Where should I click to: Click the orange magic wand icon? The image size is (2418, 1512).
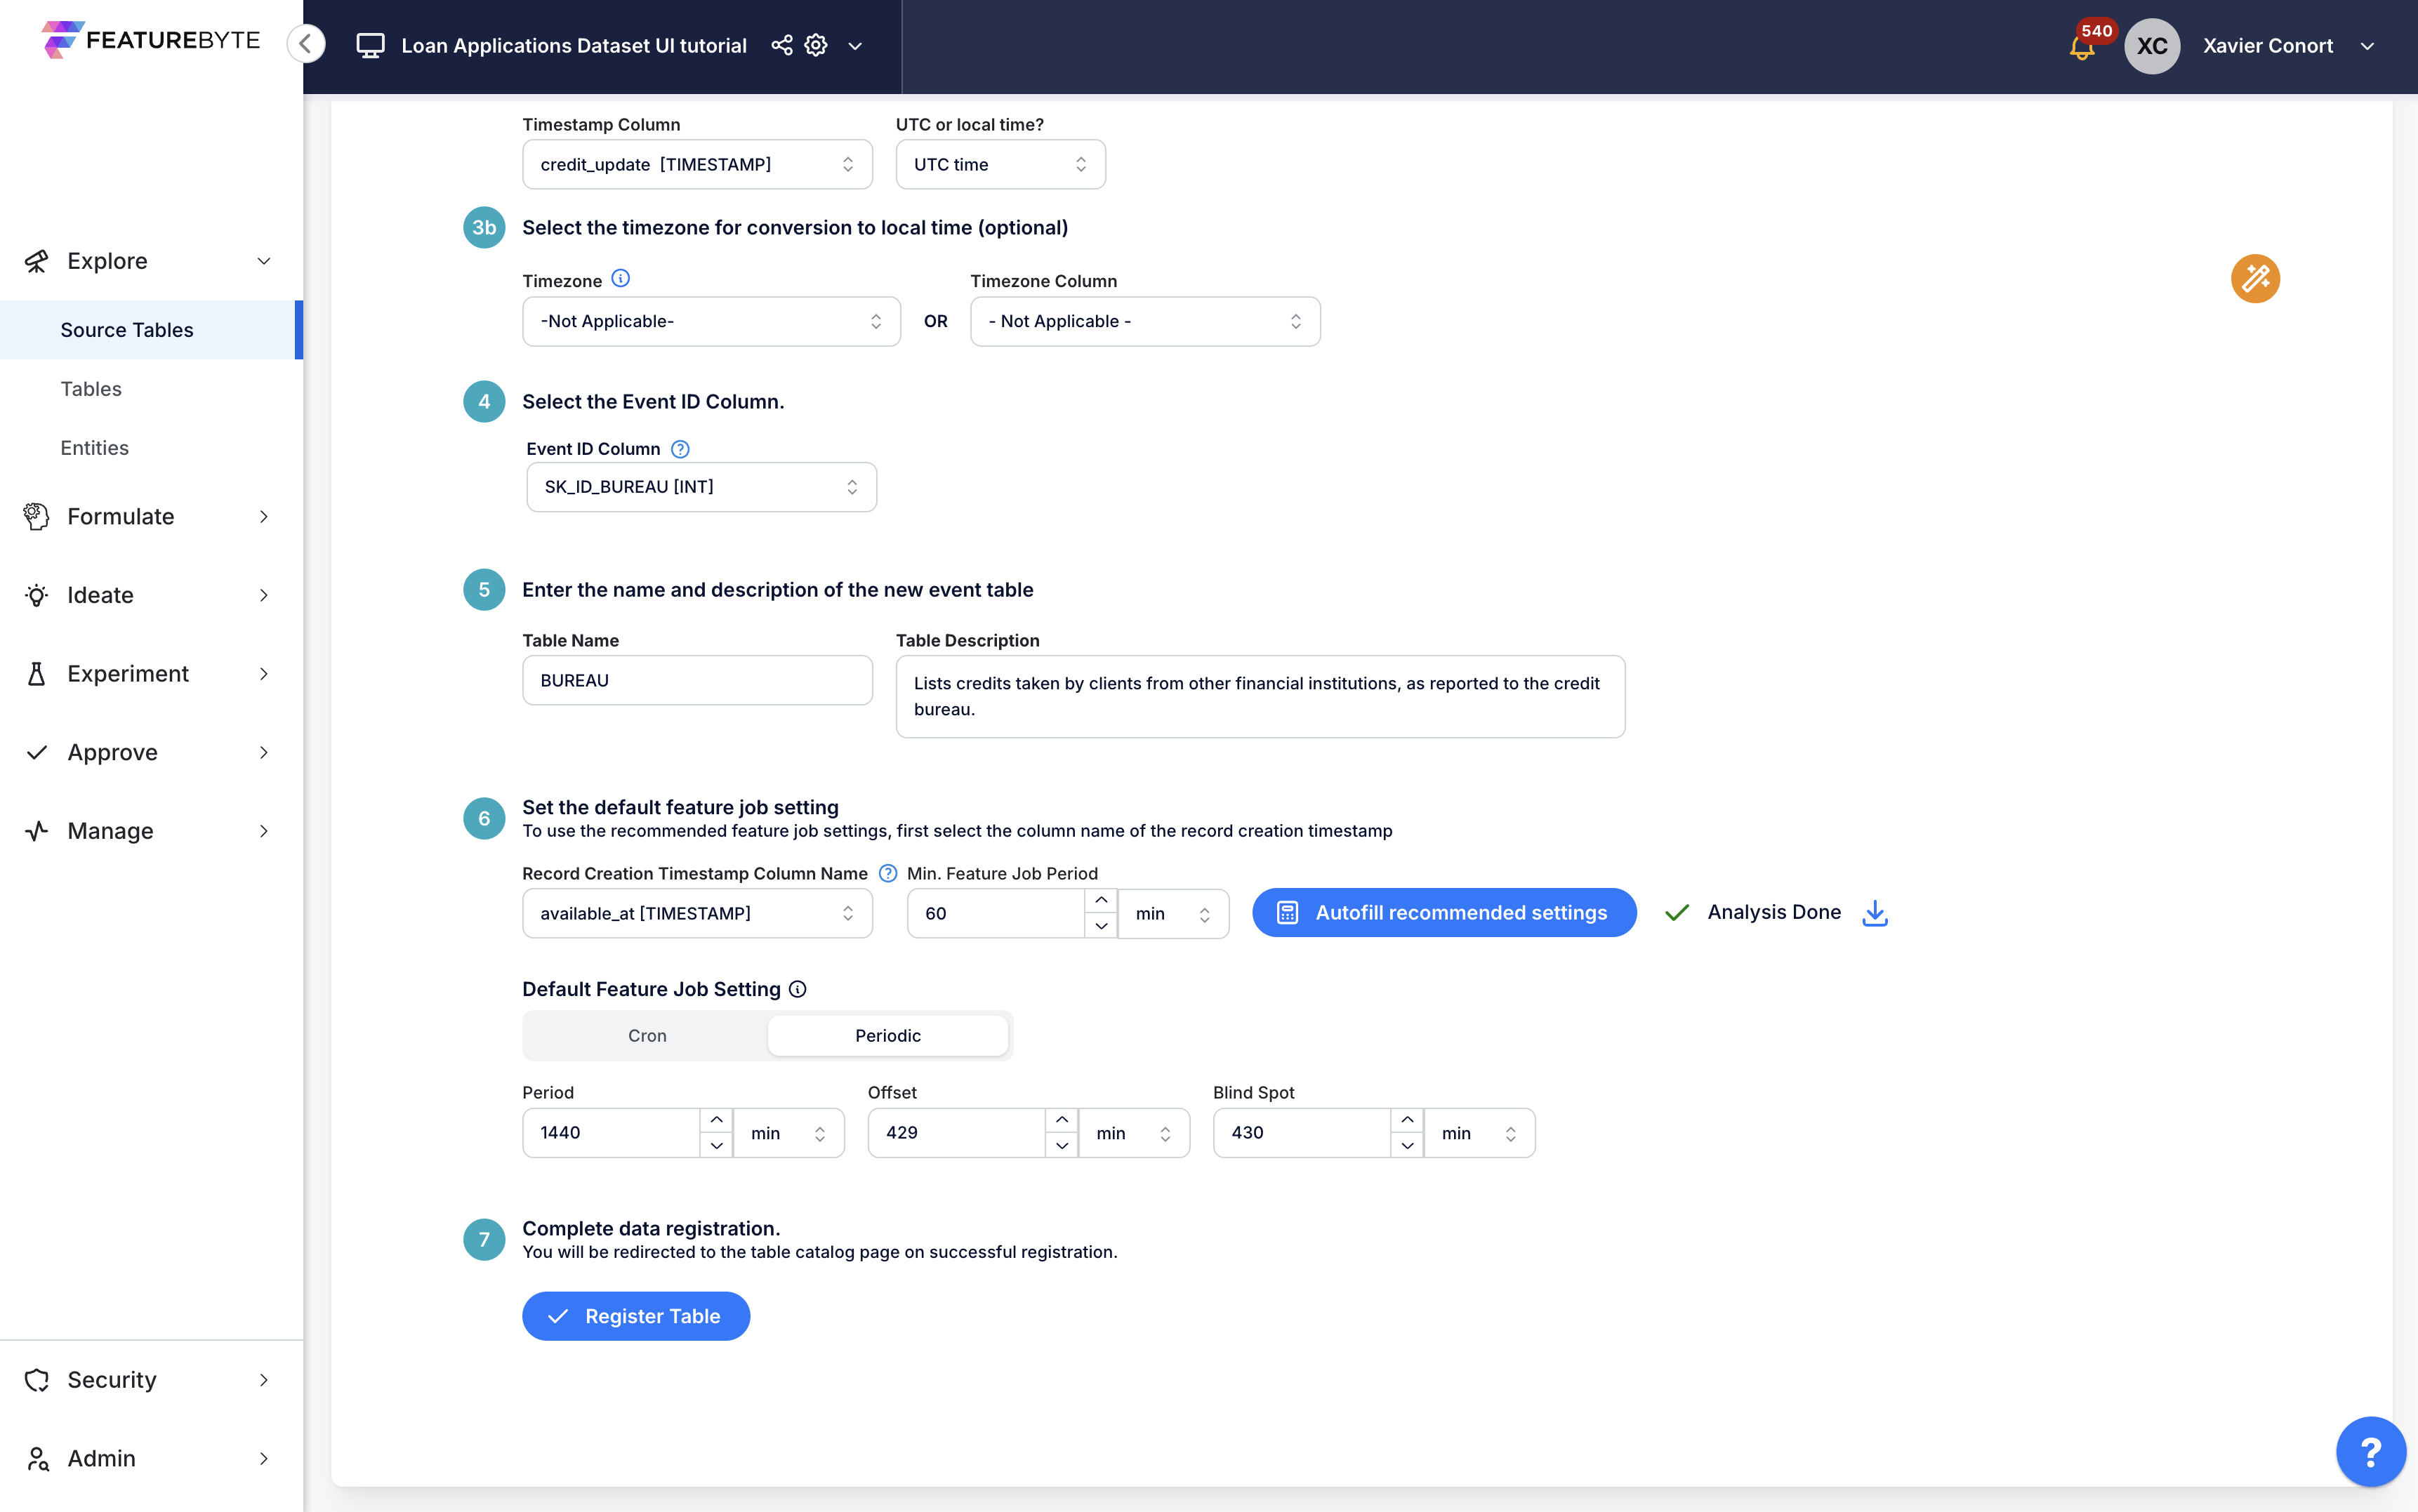point(2255,279)
